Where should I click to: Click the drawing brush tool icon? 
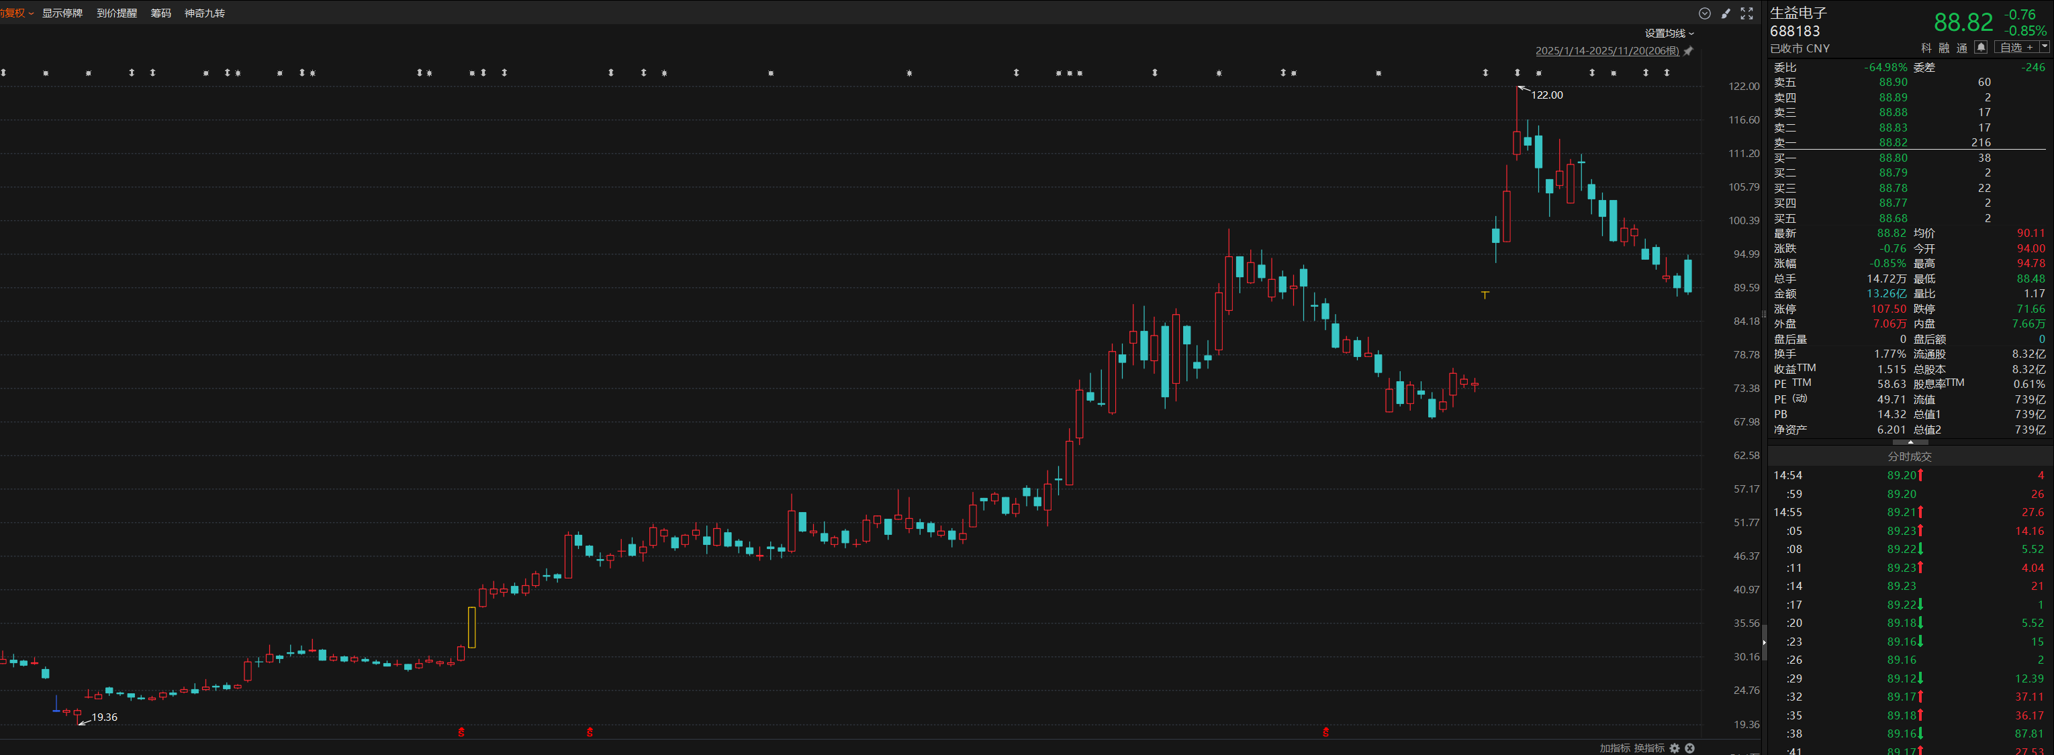[1726, 13]
